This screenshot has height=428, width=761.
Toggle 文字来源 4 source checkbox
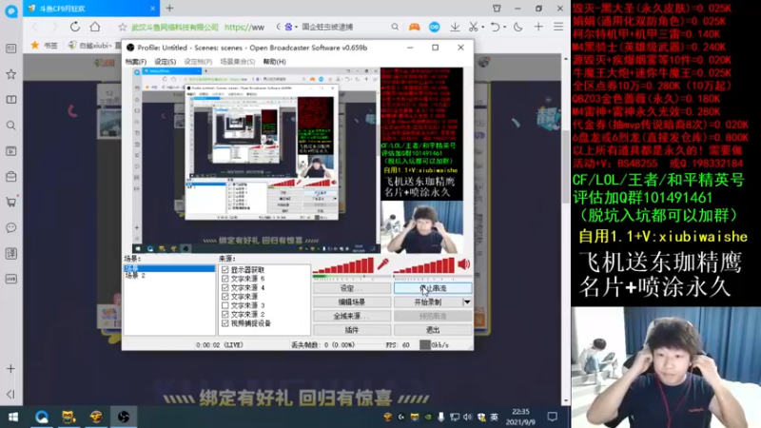[225, 288]
